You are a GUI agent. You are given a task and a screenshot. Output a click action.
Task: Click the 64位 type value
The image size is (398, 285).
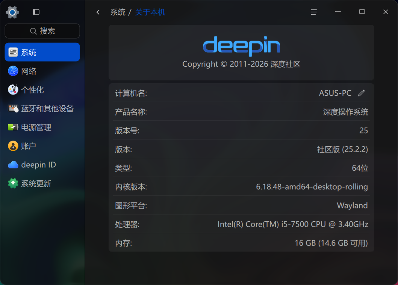[x=360, y=168]
